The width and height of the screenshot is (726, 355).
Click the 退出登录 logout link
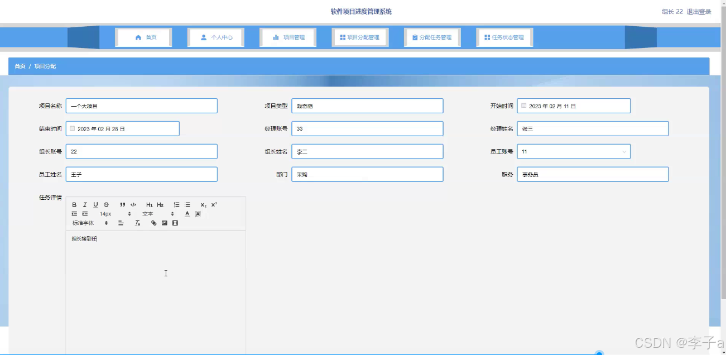coord(698,11)
